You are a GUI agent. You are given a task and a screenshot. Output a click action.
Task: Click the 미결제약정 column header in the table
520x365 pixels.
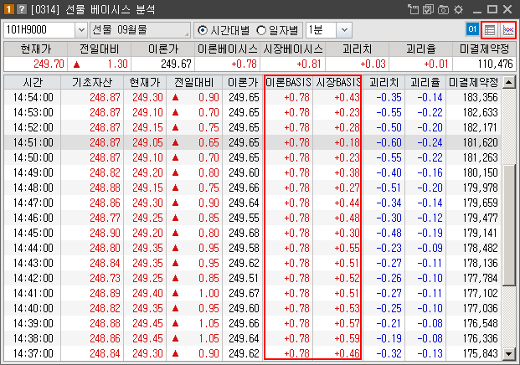(x=474, y=83)
